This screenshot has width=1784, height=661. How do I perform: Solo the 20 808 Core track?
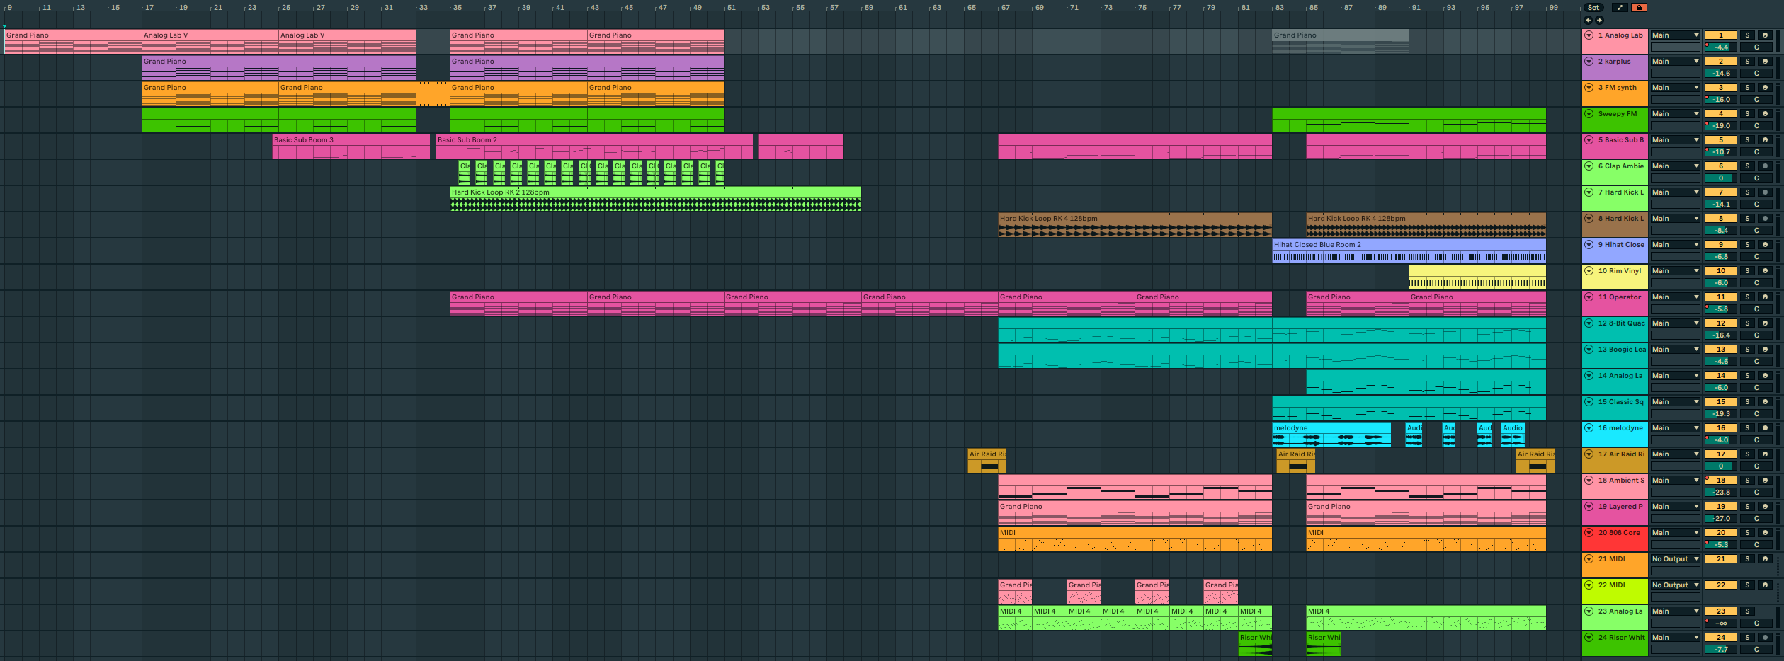[1747, 533]
